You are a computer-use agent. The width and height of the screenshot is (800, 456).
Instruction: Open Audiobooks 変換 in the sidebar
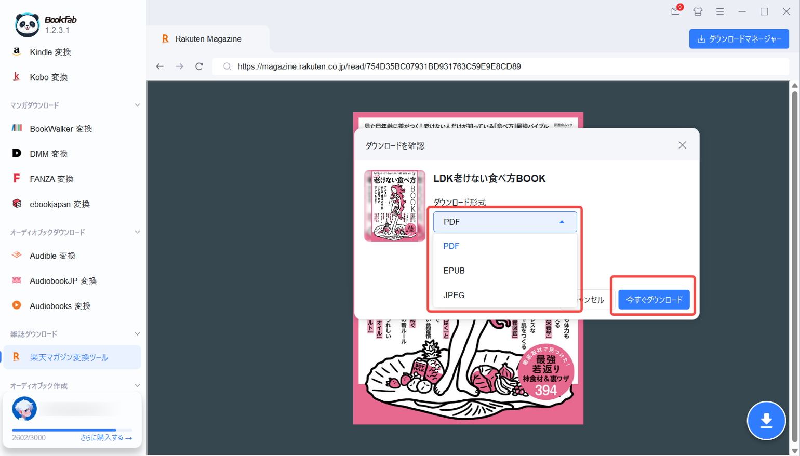point(60,306)
